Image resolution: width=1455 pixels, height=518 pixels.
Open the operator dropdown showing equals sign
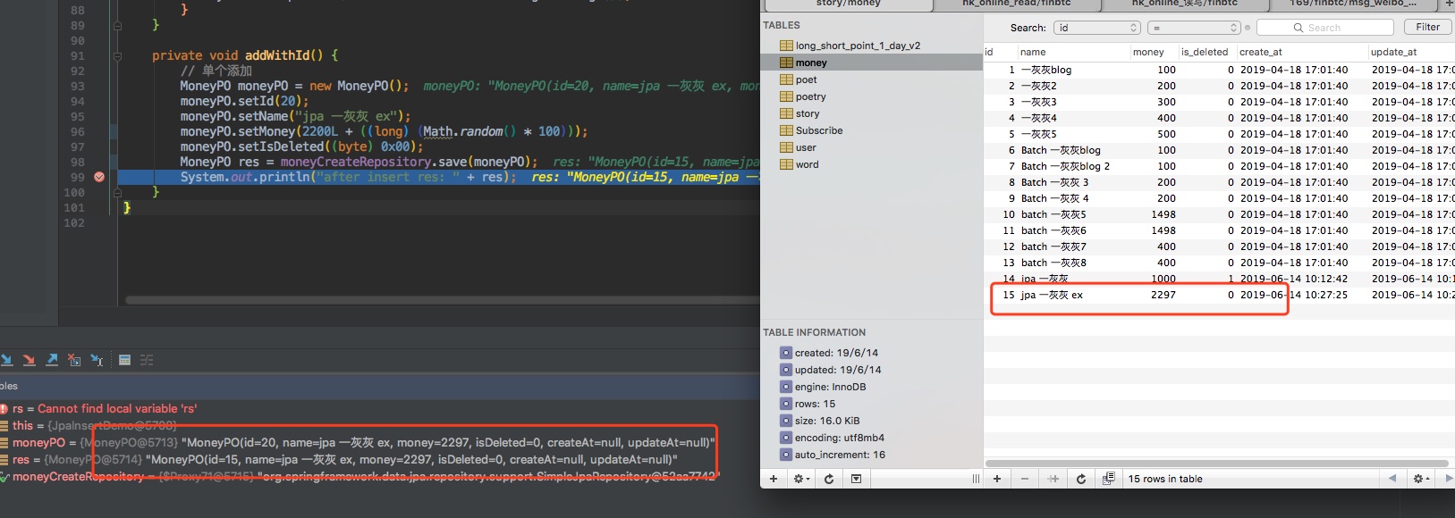pos(1193,28)
